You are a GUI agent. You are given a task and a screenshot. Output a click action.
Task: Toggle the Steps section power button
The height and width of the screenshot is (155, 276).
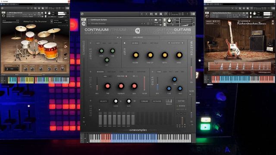click(91, 101)
